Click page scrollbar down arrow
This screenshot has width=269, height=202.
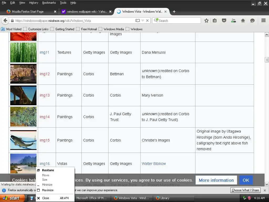point(267,184)
